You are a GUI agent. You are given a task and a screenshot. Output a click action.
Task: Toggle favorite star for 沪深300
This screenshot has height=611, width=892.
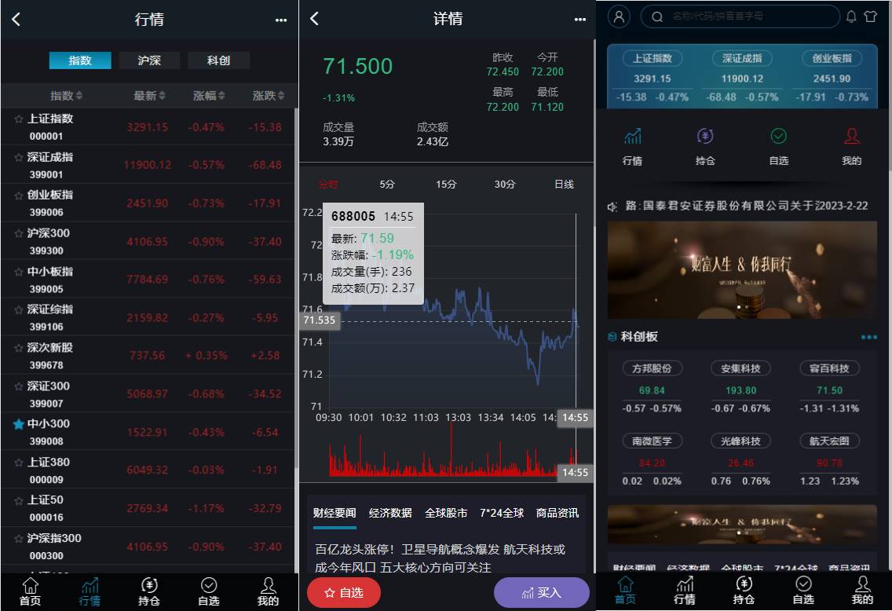[19, 233]
